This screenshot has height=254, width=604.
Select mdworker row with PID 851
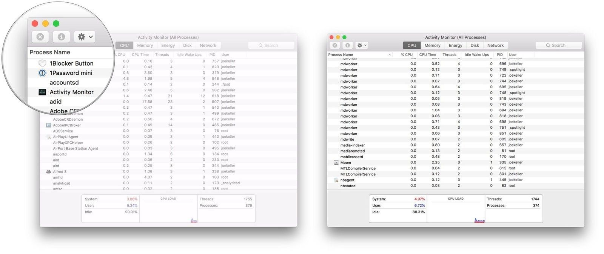(x=456, y=134)
